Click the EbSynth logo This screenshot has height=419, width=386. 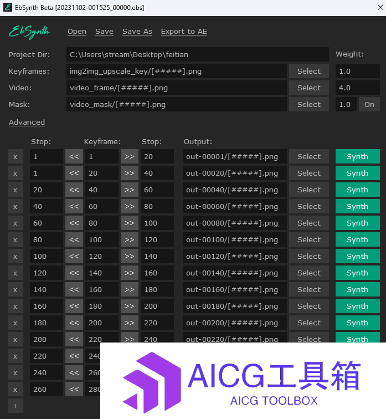coord(29,32)
